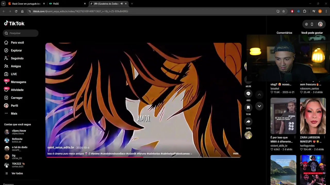Share the video with the arrow icon
This screenshot has width=330, height=185.
tap(248, 122)
